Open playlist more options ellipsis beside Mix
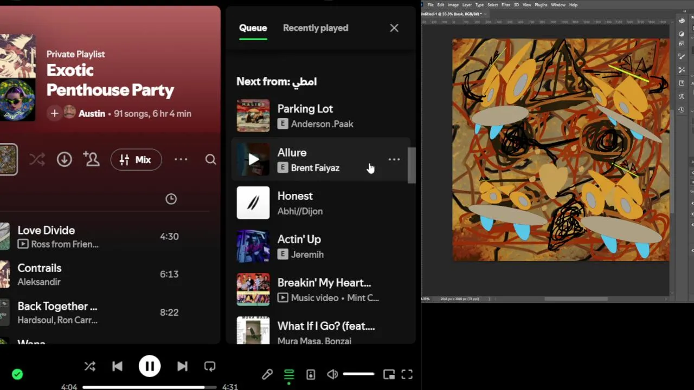The image size is (694, 390). pos(181,159)
